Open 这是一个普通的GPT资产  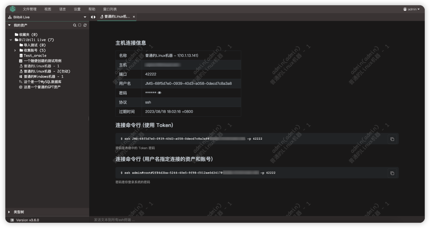click(42, 87)
